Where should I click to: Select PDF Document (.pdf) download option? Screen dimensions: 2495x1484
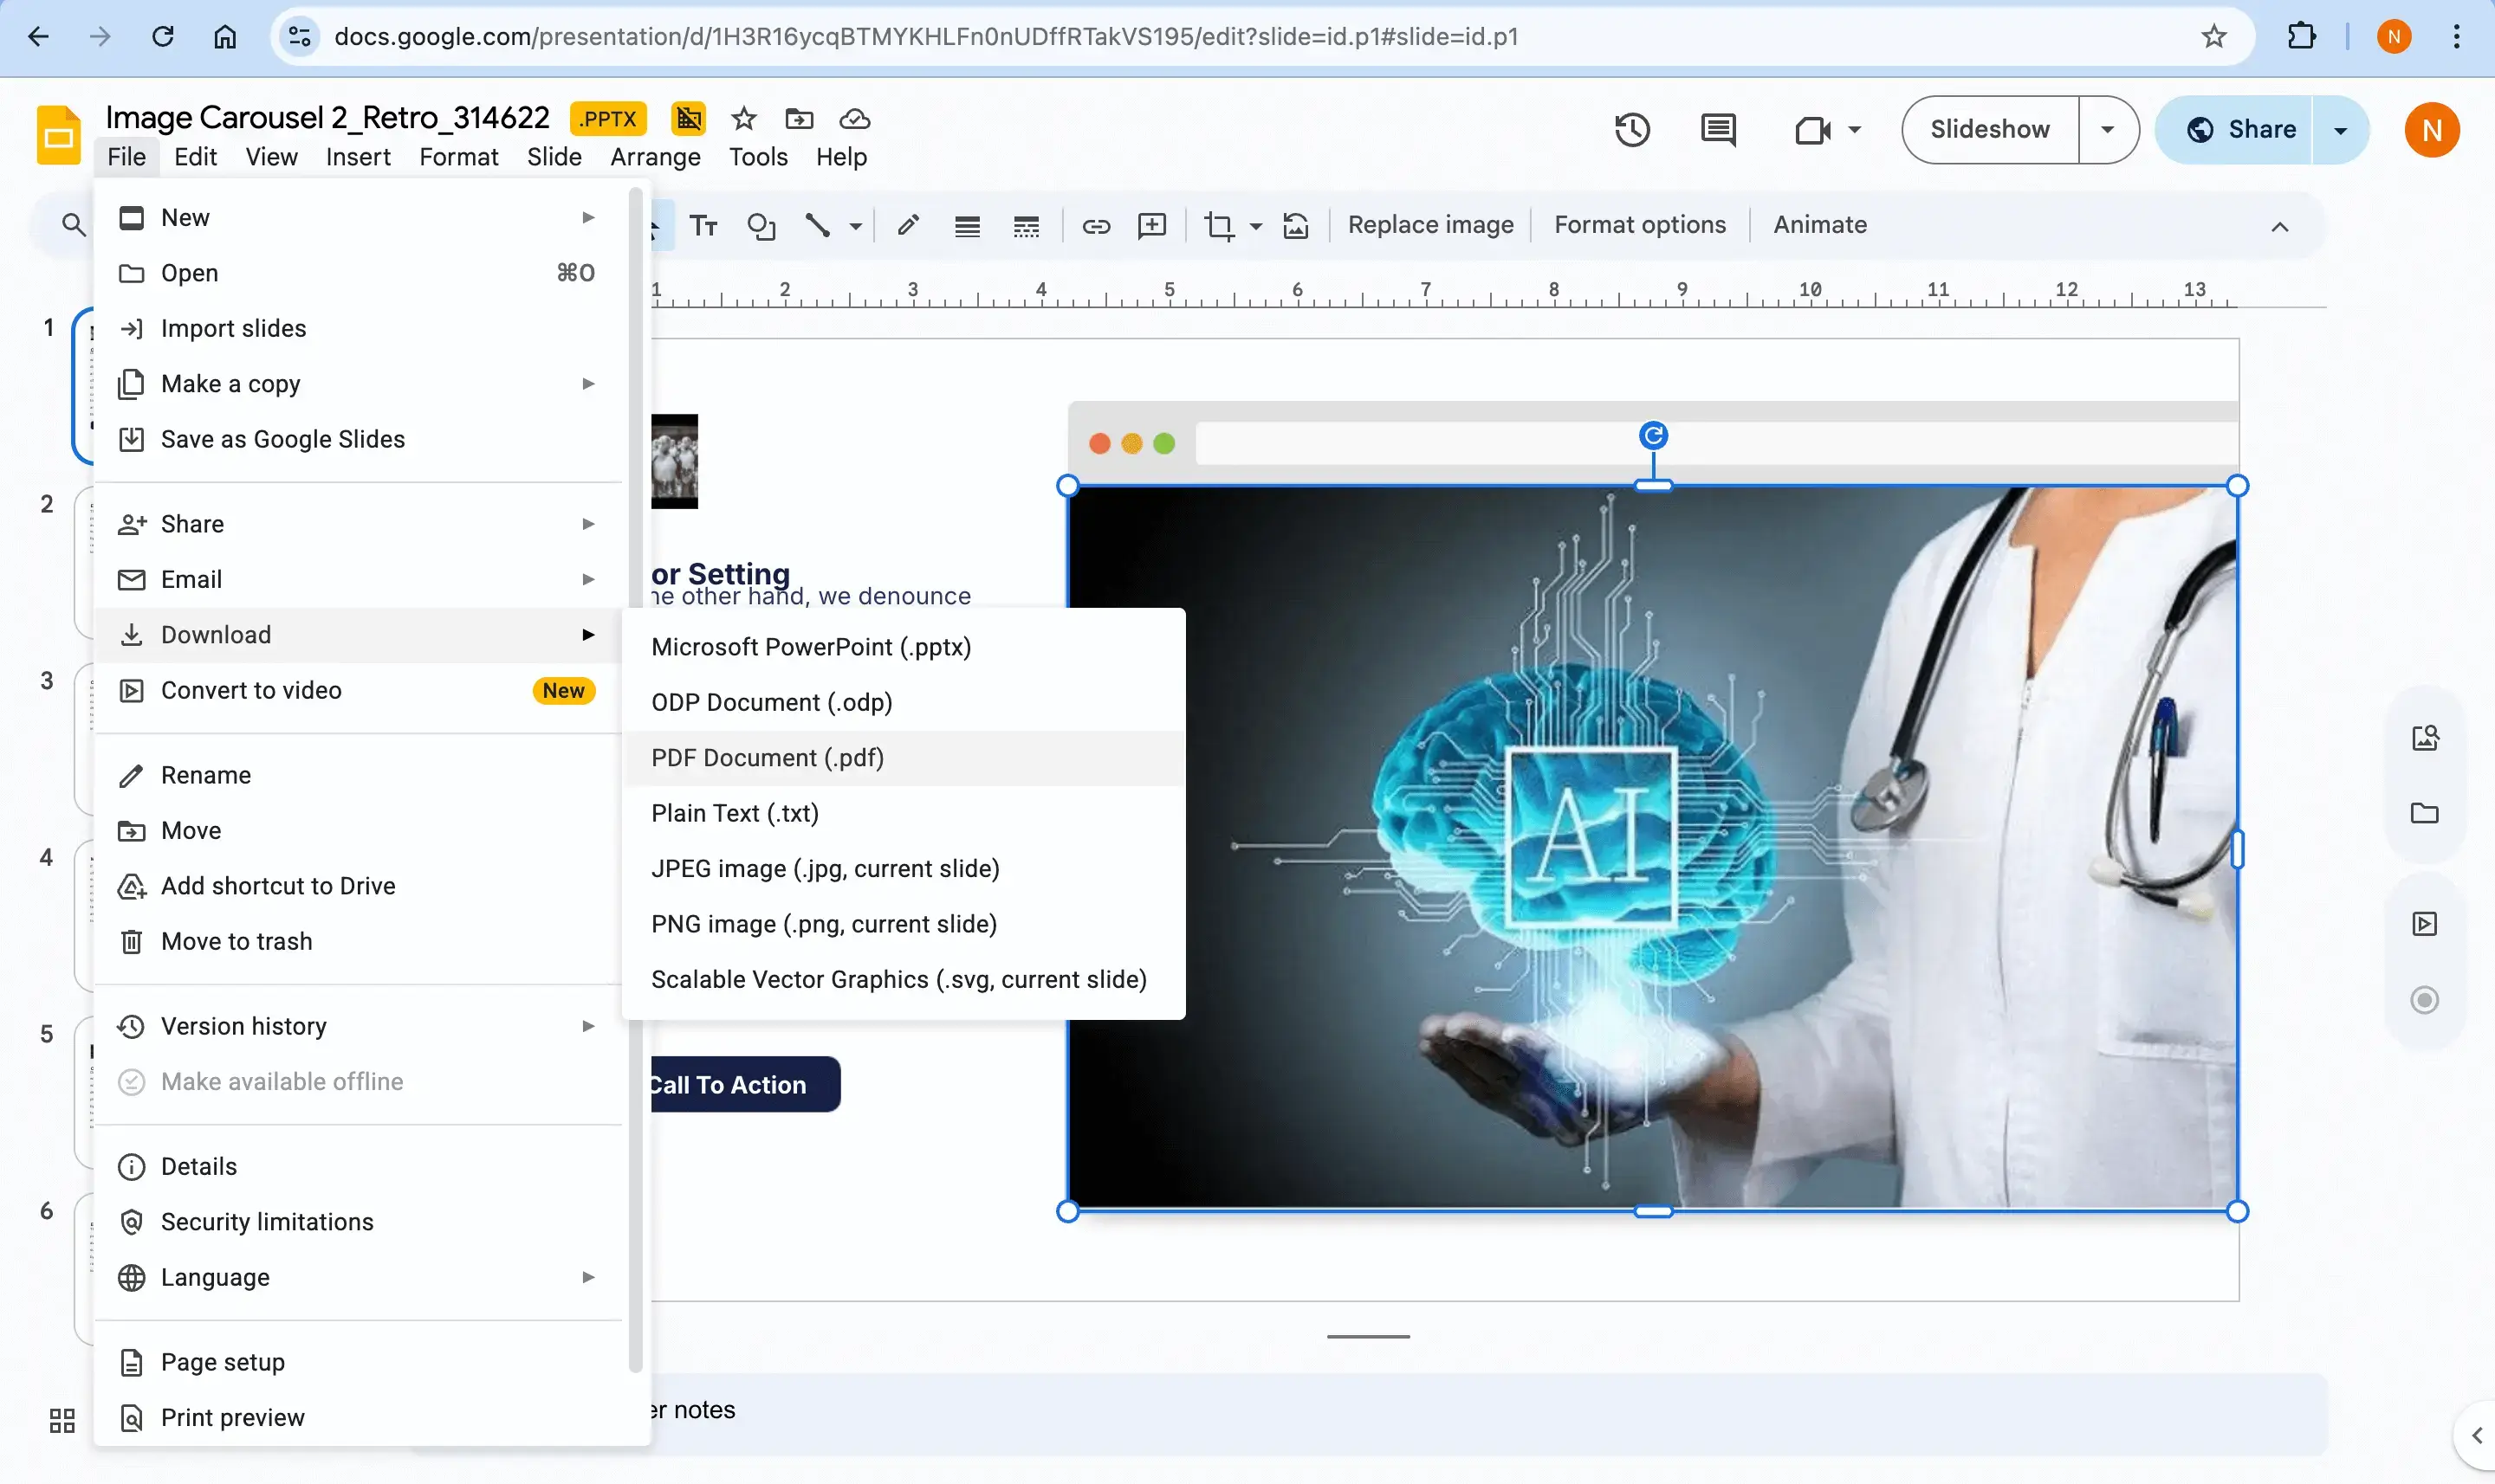click(x=768, y=758)
